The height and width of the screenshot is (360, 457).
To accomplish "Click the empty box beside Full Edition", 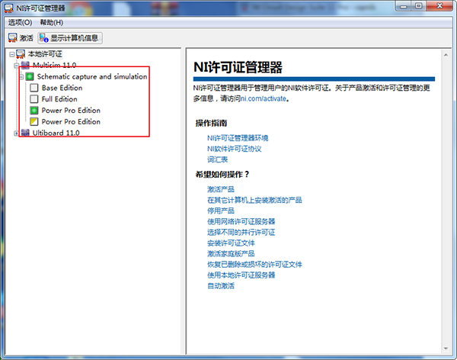I will click(34, 99).
